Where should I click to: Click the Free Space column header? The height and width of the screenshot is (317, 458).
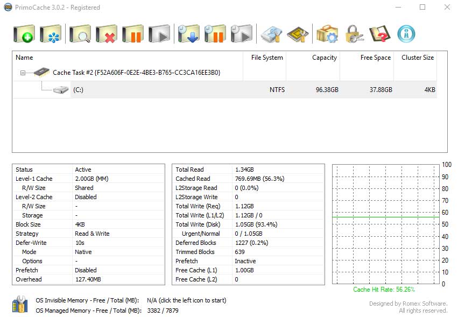(367, 58)
